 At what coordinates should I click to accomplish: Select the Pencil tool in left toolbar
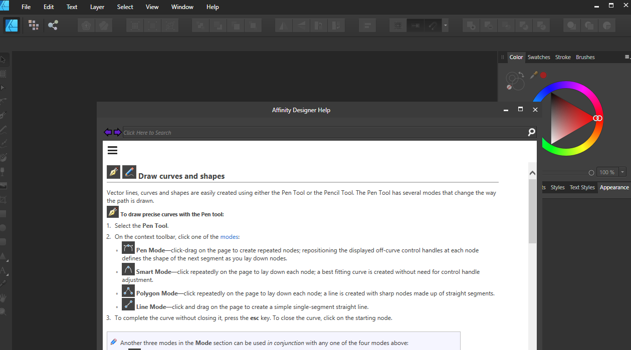pos(3,130)
